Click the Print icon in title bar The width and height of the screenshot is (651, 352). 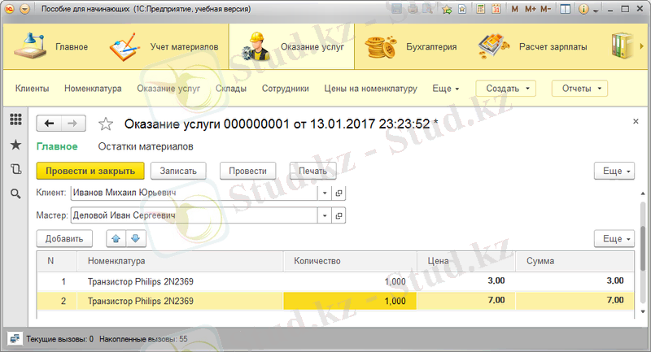point(413,9)
